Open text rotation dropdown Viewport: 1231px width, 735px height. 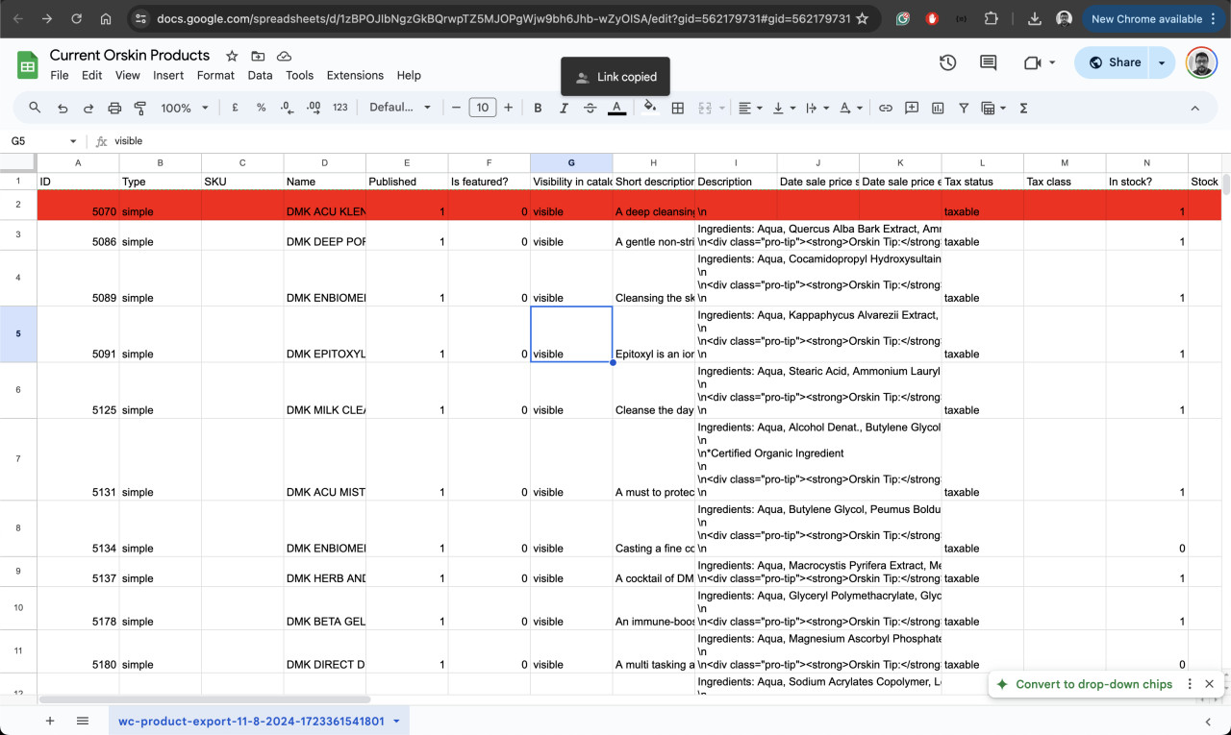pos(851,108)
